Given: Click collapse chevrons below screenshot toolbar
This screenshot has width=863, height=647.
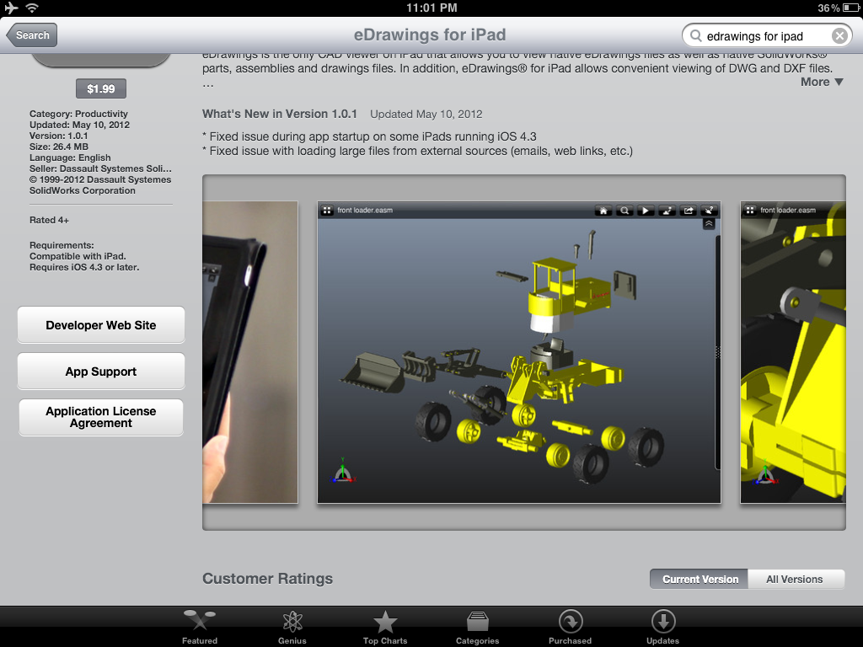Looking at the screenshot, I should pos(709,224).
